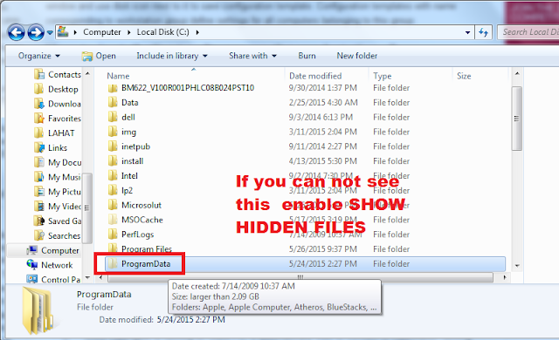559x340 pixels.
Task: Click Open in the toolbar
Action: 99,56
